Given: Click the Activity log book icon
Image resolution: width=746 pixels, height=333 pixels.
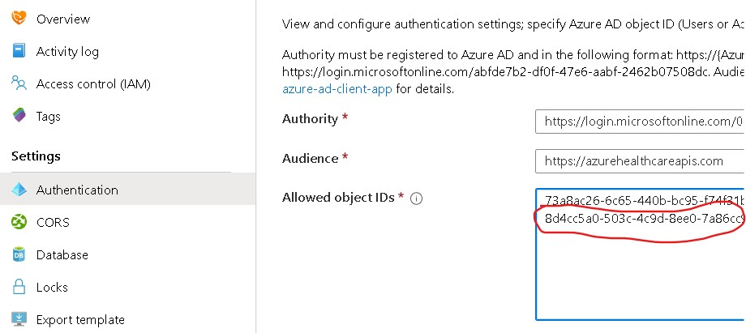Looking at the screenshot, I should [19, 51].
